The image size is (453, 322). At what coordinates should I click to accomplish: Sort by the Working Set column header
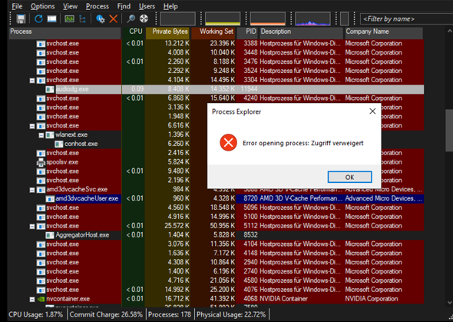[213, 33]
